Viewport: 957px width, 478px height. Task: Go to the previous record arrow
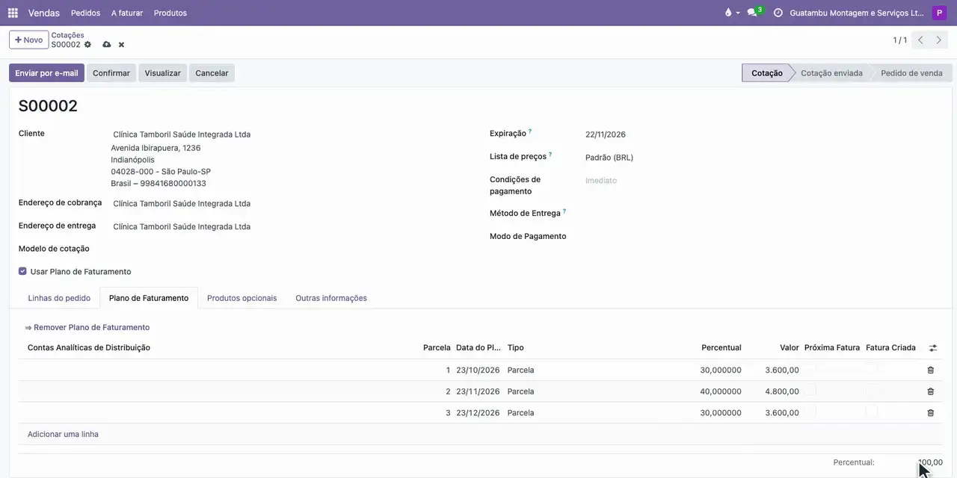pos(920,40)
